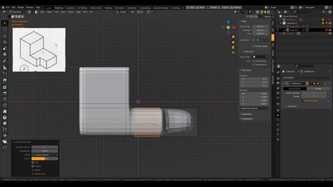Screen dimensions: 333x187
Task: Select the Shrink/Fatten tool
Action: pyautogui.click(x=5, y=136)
